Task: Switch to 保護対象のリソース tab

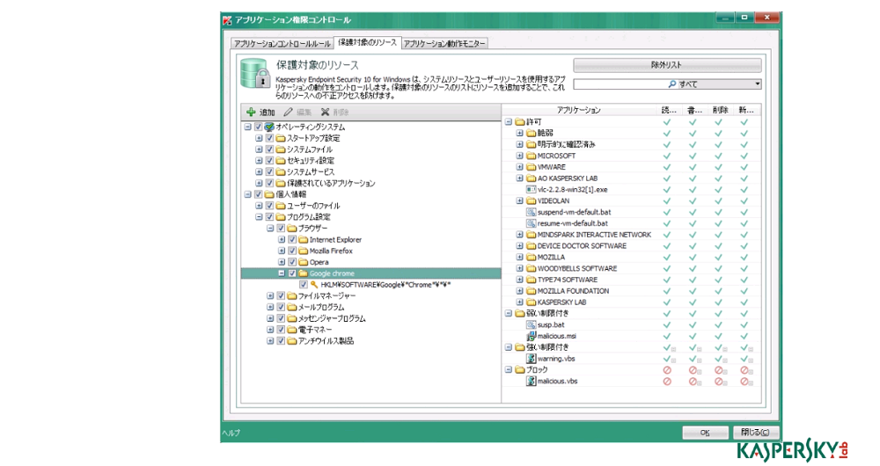Action: pos(368,42)
